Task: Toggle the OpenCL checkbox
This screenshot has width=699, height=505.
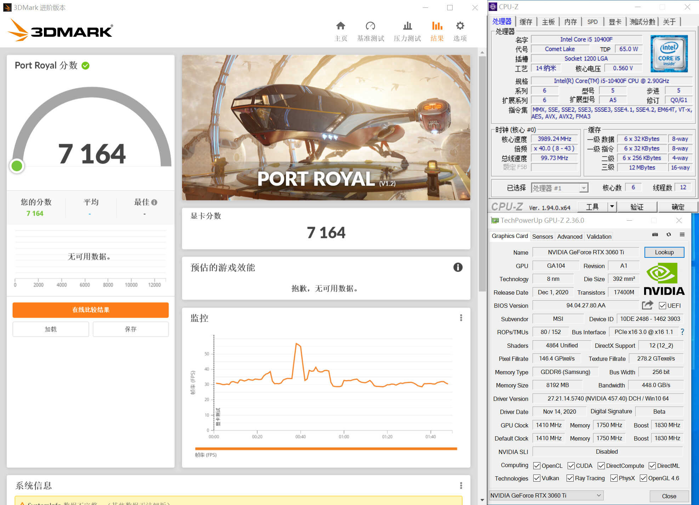Action: [537, 466]
